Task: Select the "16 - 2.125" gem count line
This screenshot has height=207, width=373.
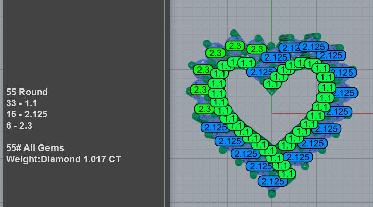Action: [27, 114]
